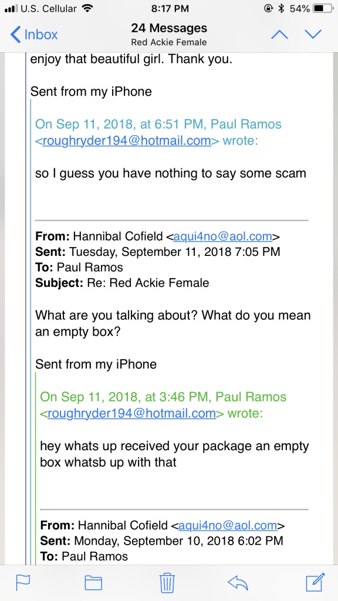Tap the trash icon to delete message
The height and width of the screenshot is (601, 338).
click(167, 583)
